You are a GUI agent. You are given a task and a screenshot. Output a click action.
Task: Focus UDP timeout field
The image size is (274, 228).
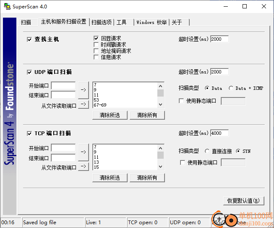coord(219,72)
